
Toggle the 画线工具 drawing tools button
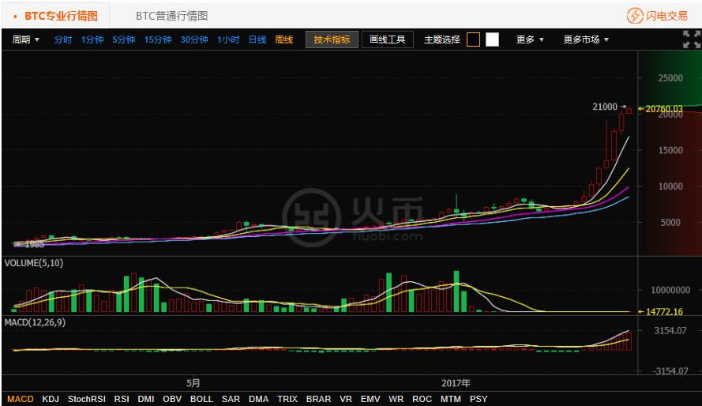387,39
